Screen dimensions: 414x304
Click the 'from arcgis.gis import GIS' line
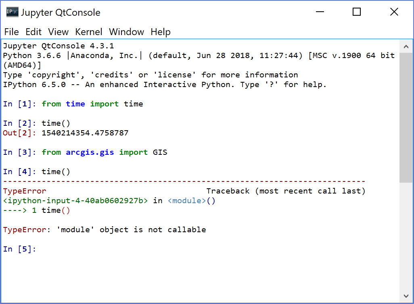[x=104, y=152]
